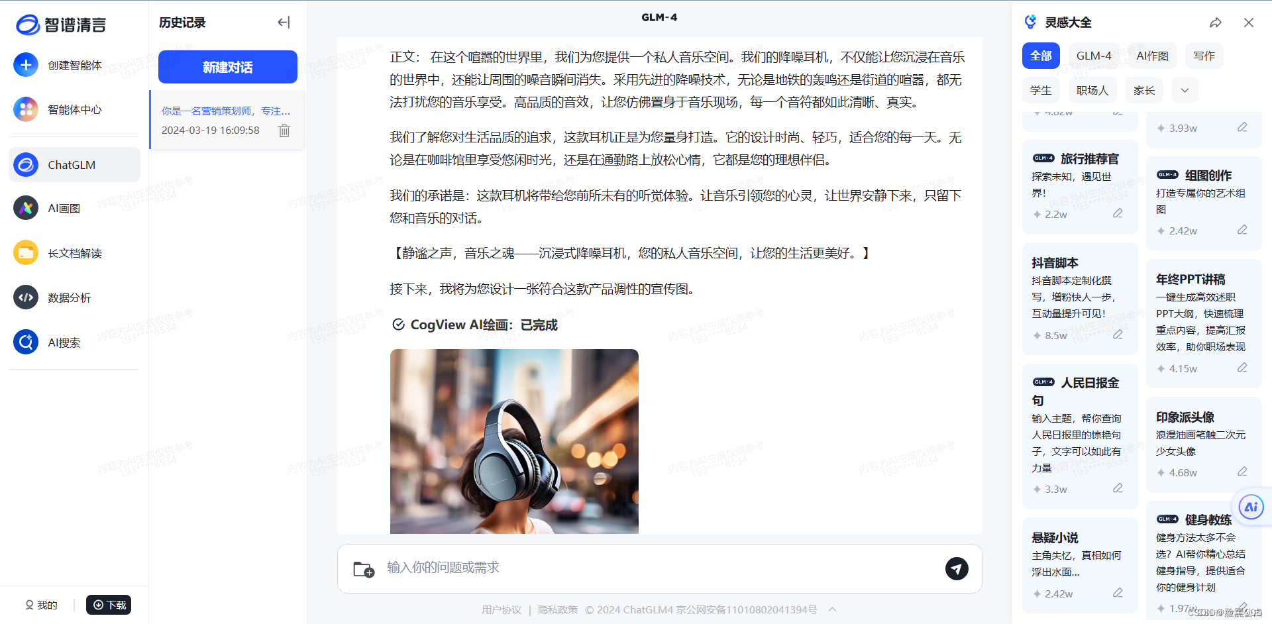The width and height of the screenshot is (1272, 624).
Task: Select the 学生 category tab
Action: pos(1041,90)
